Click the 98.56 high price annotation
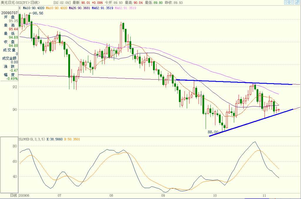The width and height of the screenshot is (301, 199). click(38, 13)
